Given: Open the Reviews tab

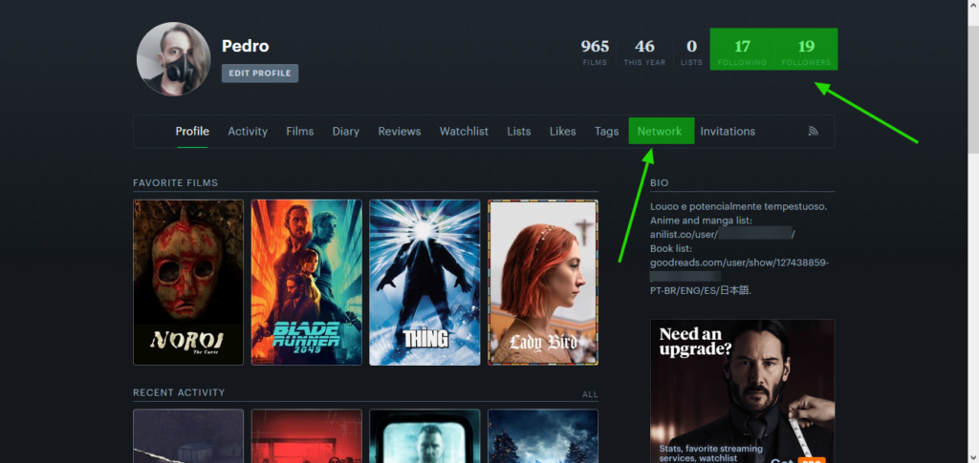Looking at the screenshot, I should 400,132.
